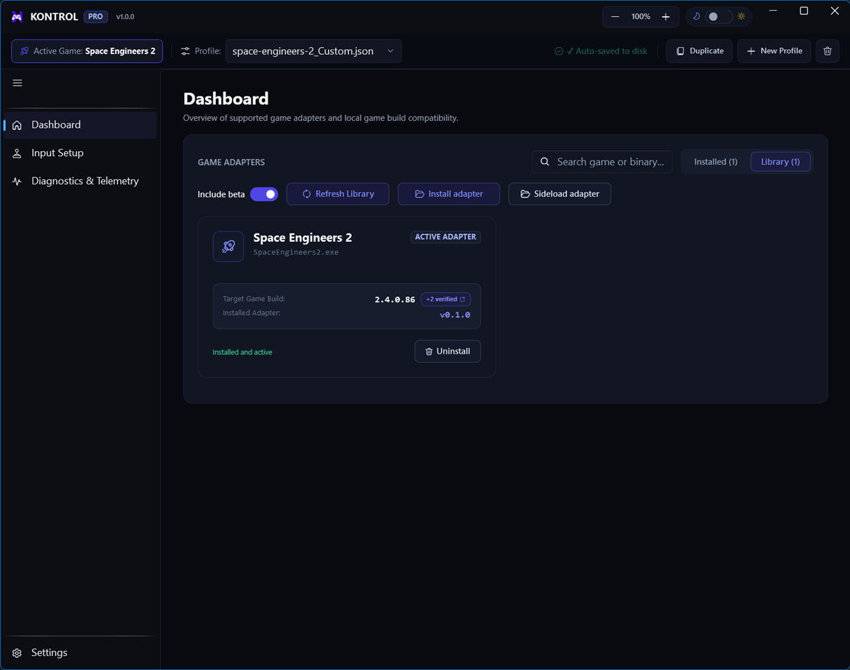The width and height of the screenshot is (850, 670).
Task: Click the Installed and active status text
Action: coord(242,352)
